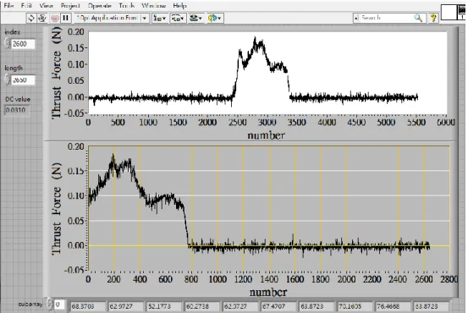The image size is (468, 313).
Task: Click the index input field showing 2600
Action: coord(23,44)
